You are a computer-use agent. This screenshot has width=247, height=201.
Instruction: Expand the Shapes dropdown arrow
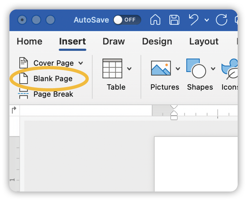point(213,69)
